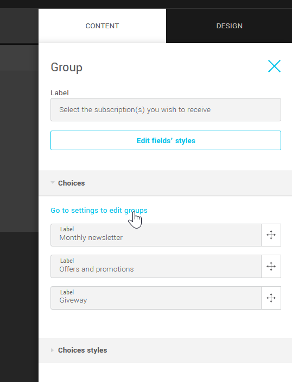This screenshot has height=382, width=292.
Task: Edit the Monthly newsletter label field
Action: coord(156,235)
